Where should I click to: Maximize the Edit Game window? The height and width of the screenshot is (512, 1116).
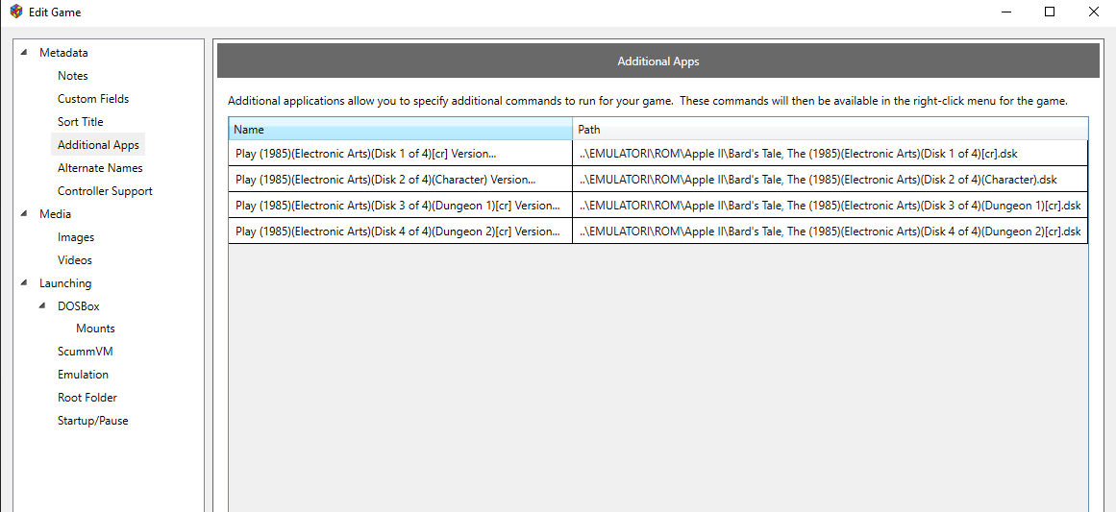(1049, 12)
